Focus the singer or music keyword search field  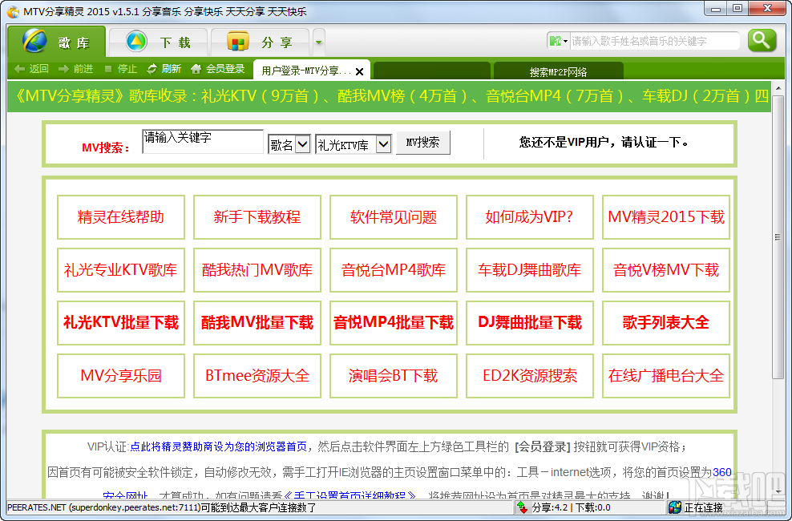(655, 41)
